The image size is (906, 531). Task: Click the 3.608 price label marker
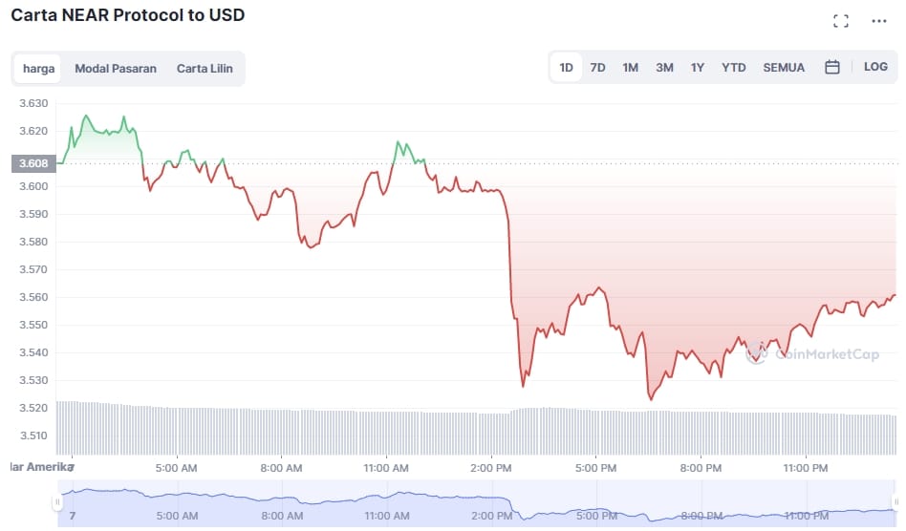pyautogui.click(x=34, y=163)
